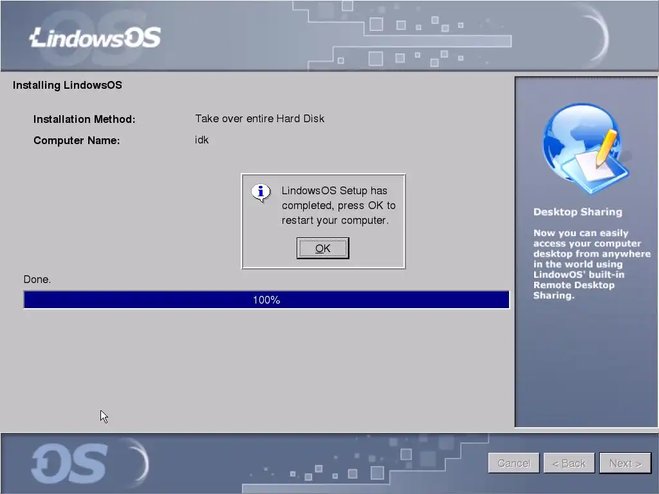Click the 100% installation progress bar
659x494 pixels.
click(x=266, y=300)
